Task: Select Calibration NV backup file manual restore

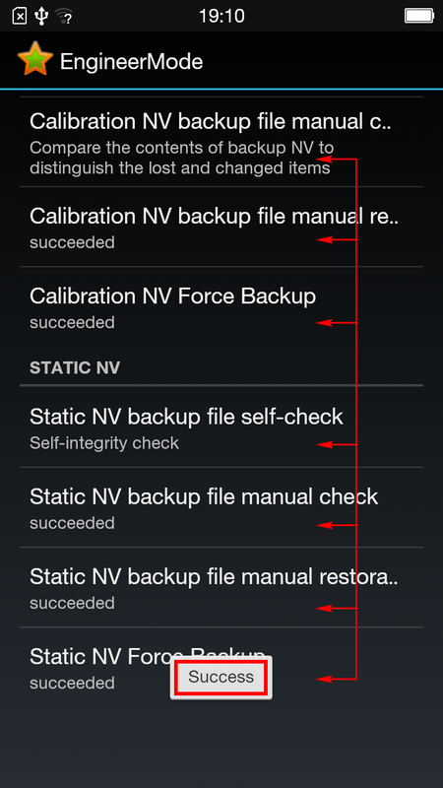Action: pos(221,227)
